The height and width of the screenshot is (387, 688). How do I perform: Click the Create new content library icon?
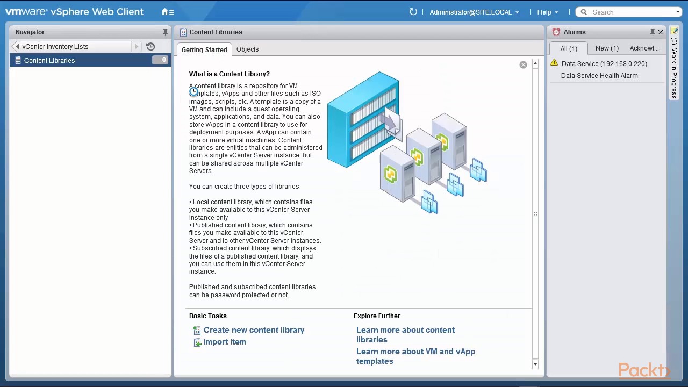tap(197, 331)
